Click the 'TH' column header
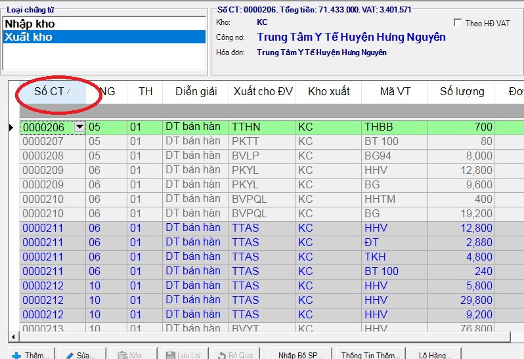The height and width of the screenshot is (359, 524). (x=145, y=91)
